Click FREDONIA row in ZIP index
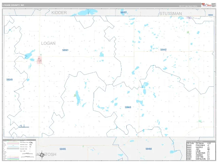 (198, 145)
